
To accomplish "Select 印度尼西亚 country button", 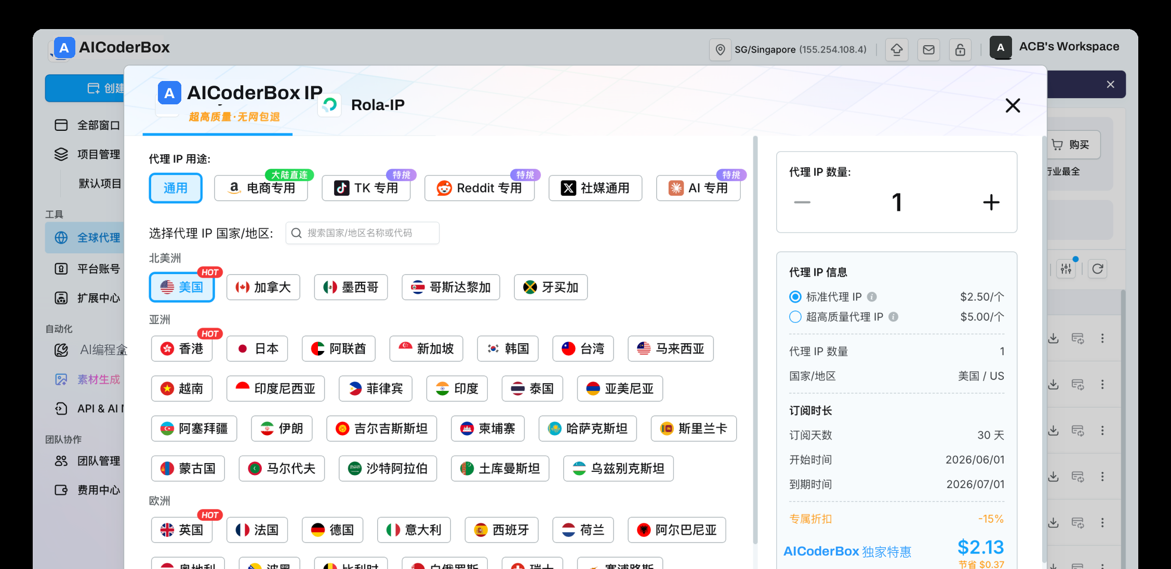I will click(x=276, y=388).
